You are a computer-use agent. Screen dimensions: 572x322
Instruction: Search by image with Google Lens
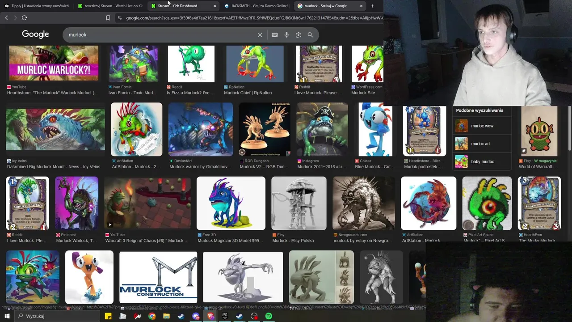pyautogui.click(x=299, y=35)
